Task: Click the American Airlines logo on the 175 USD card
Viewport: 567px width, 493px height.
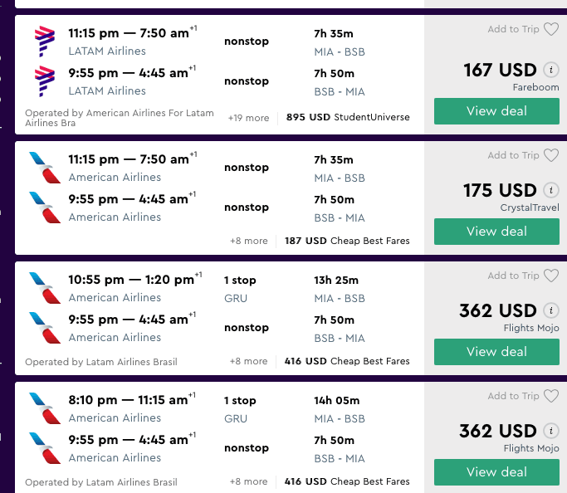Action: pos(44,168)
